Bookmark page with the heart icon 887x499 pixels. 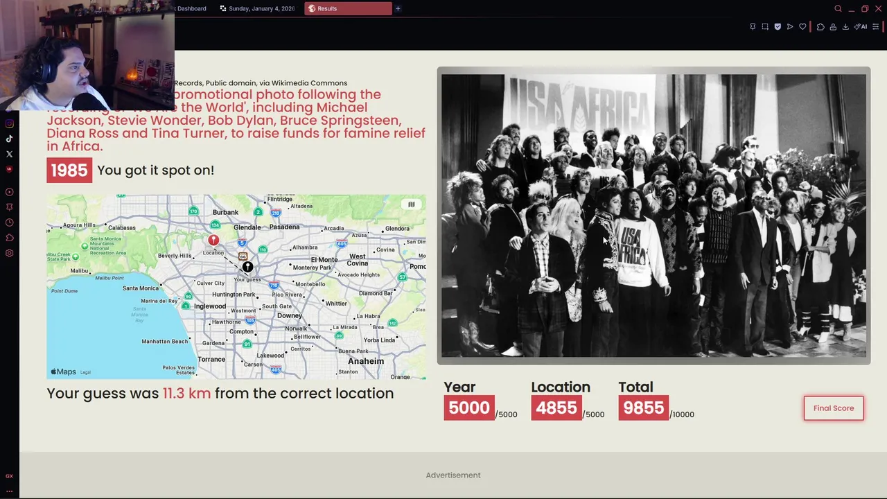point(802,26)
